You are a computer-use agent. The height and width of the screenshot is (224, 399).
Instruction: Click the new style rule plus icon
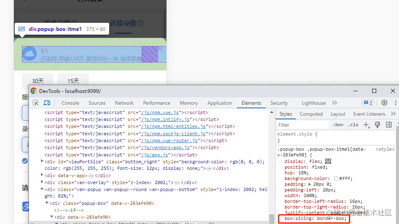pyautogui.click(x=366, y=125)
